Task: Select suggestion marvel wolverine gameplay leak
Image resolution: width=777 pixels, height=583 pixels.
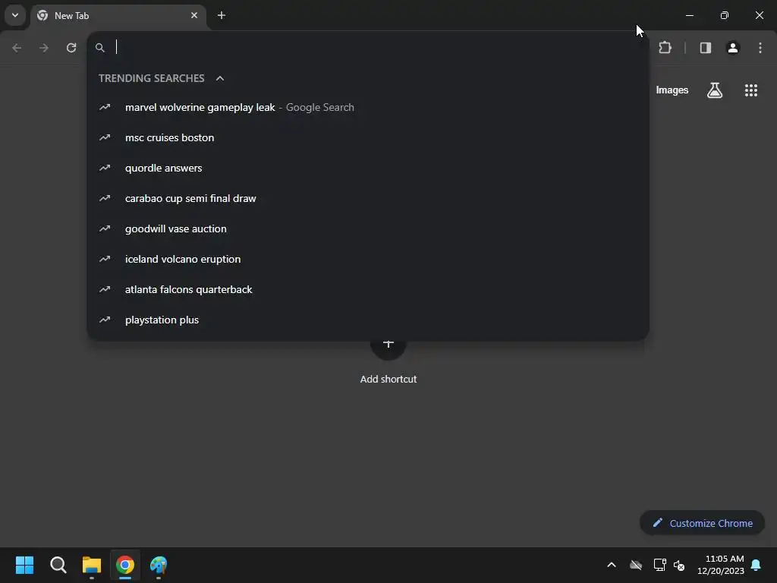Action: (368, 107)
